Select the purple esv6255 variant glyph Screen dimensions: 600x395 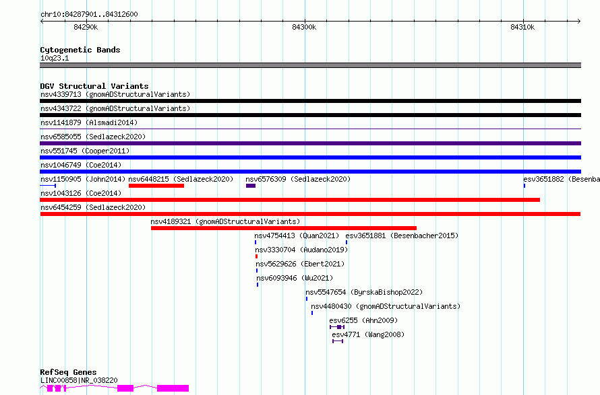pos(337,327)
